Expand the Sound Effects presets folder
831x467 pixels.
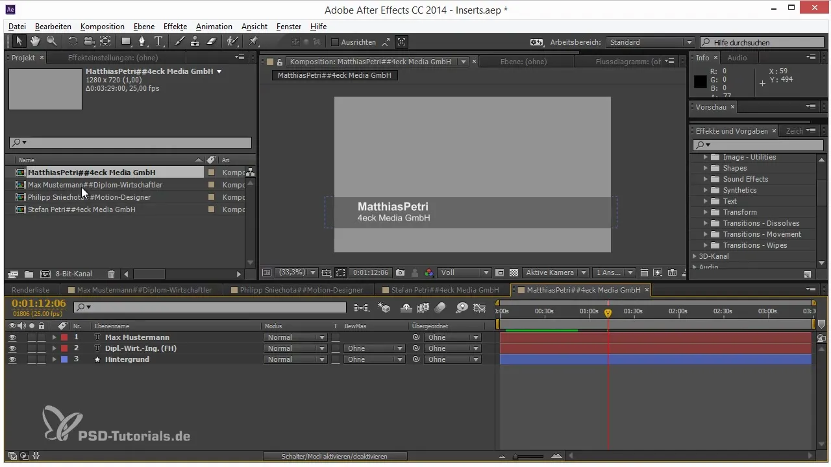point(706,179)
